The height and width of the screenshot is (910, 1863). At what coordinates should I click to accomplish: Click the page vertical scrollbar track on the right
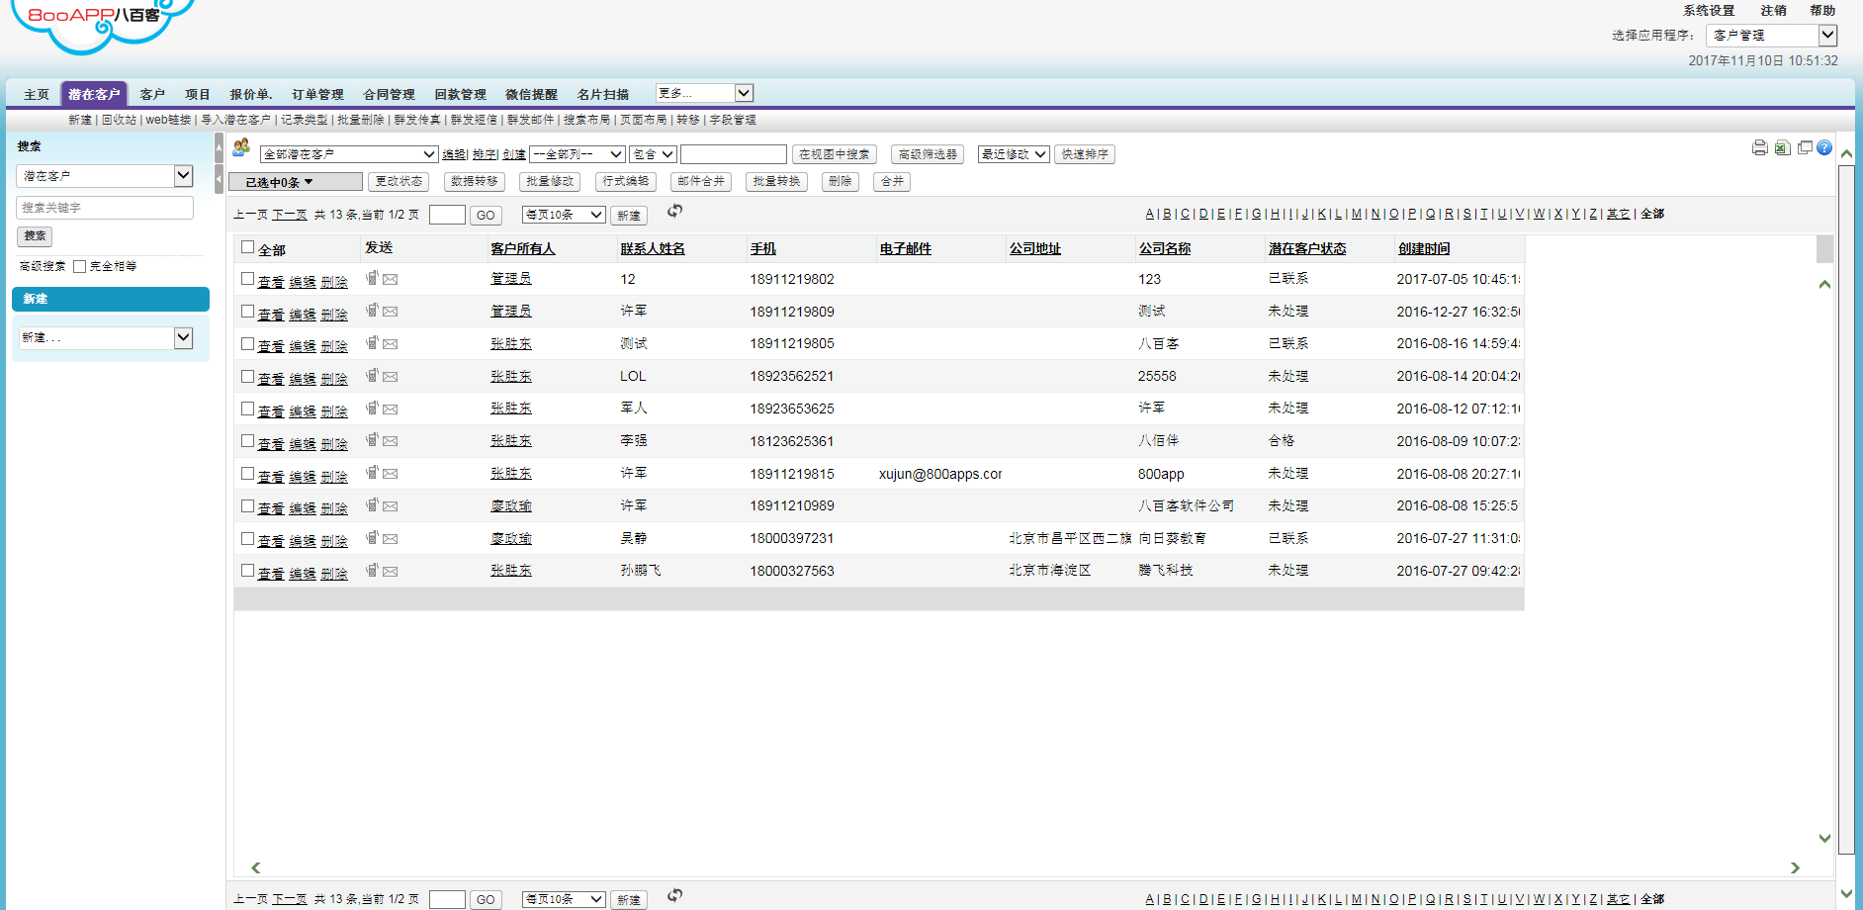(x=1846, y=509)
